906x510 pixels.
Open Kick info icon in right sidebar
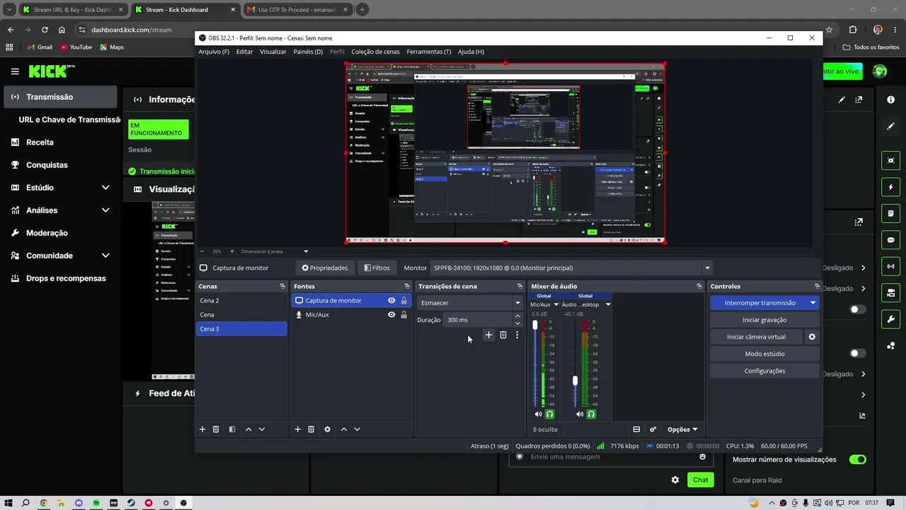pos(891,100)
